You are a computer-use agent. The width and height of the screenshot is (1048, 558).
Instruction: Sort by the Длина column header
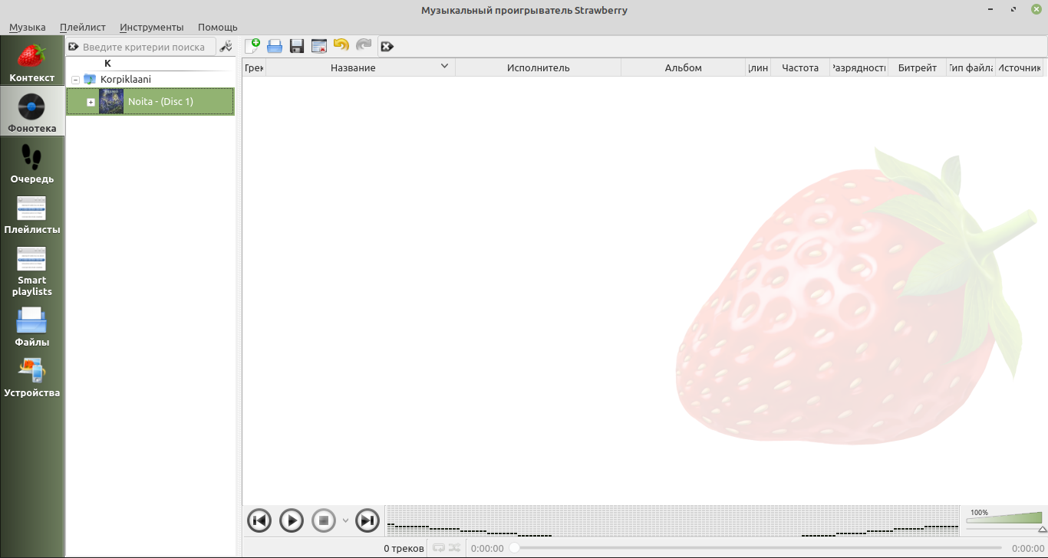pos(758,67)
